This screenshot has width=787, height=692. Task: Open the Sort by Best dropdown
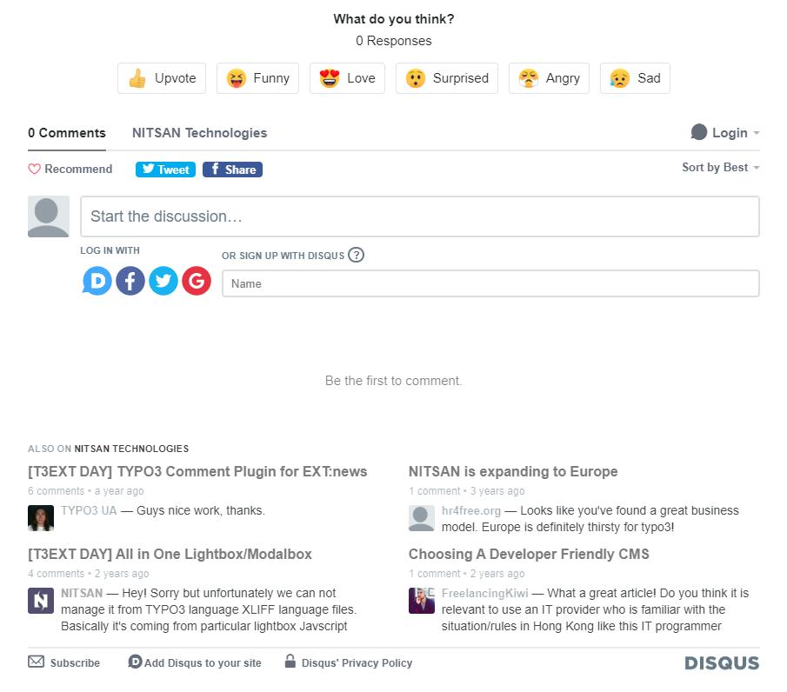[720, 167]
